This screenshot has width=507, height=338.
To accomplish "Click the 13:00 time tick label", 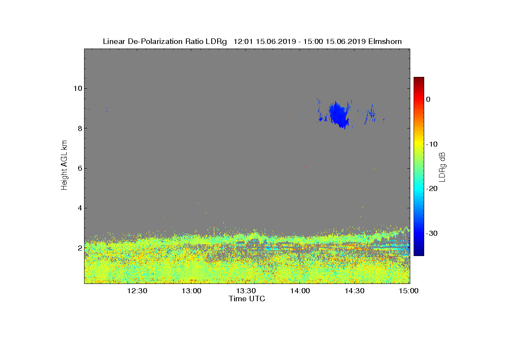I will pyautogui.click(x=191, y=291).
